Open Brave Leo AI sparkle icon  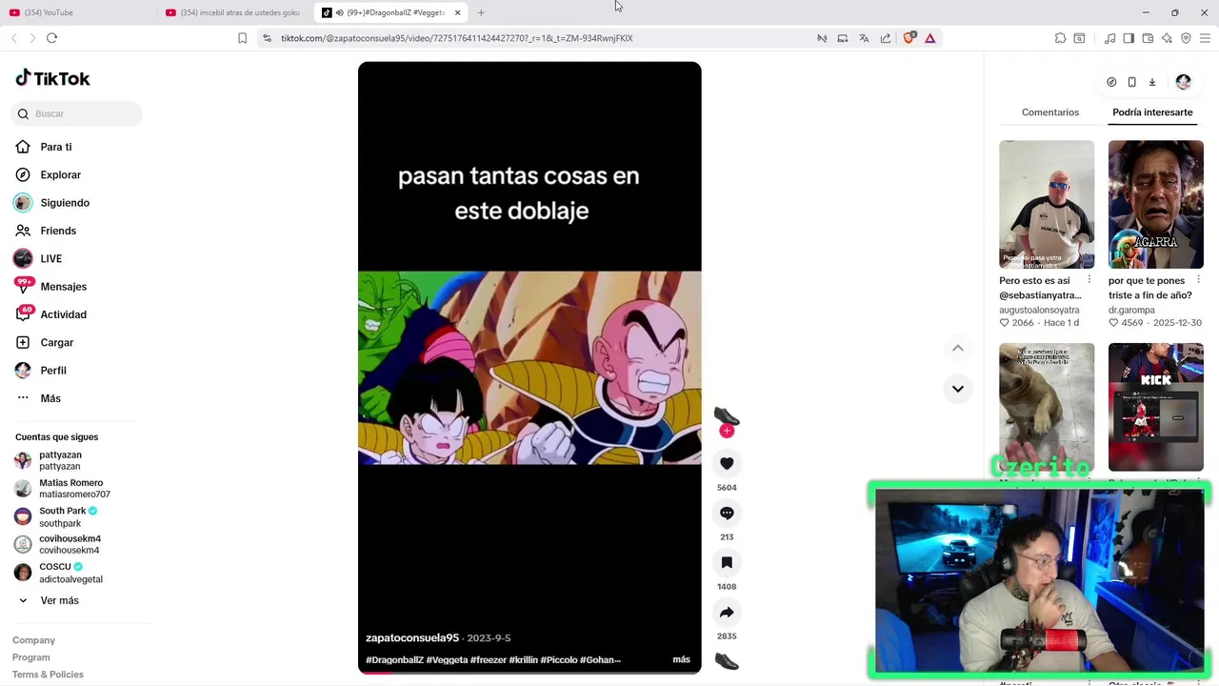click(x=1167, y=38)
